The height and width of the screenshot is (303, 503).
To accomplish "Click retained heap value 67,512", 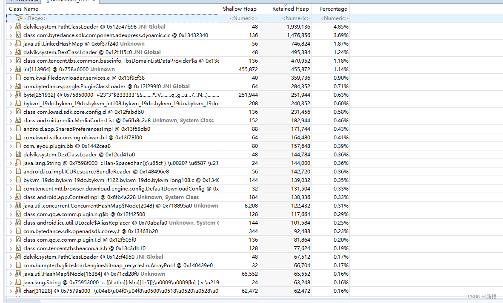I will 302,257.
